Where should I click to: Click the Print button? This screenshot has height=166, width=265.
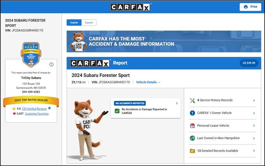click(250, 7)
